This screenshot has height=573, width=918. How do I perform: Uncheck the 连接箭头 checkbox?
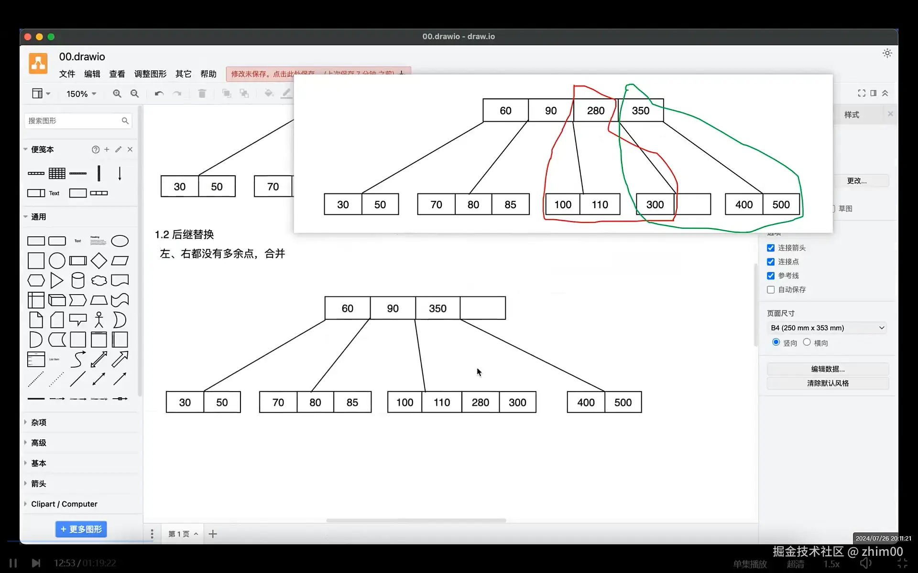tap(771, 248)
